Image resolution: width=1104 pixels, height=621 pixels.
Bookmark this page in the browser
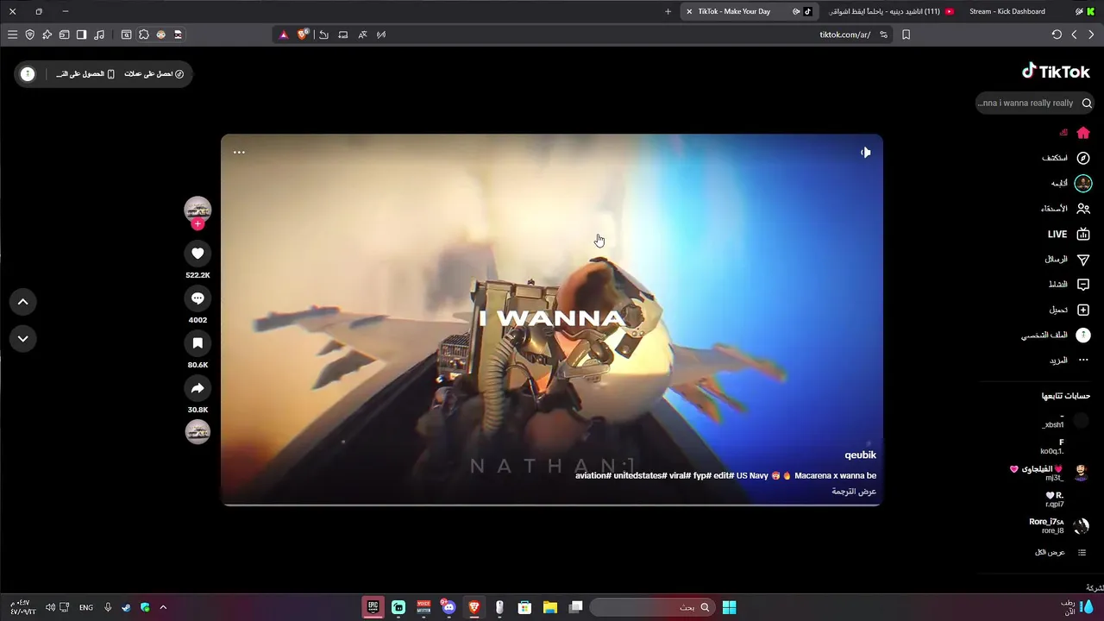click(x=906, y=34)
